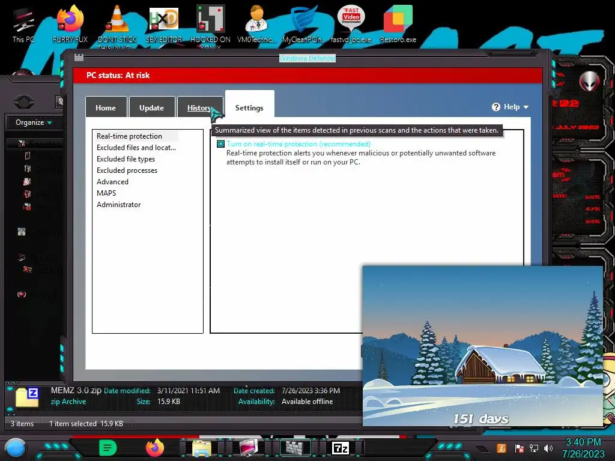Click the '3/11/2021 11:51 AM' modified date
This screenshot has height=461, width=615.
[x=188, y=391]
